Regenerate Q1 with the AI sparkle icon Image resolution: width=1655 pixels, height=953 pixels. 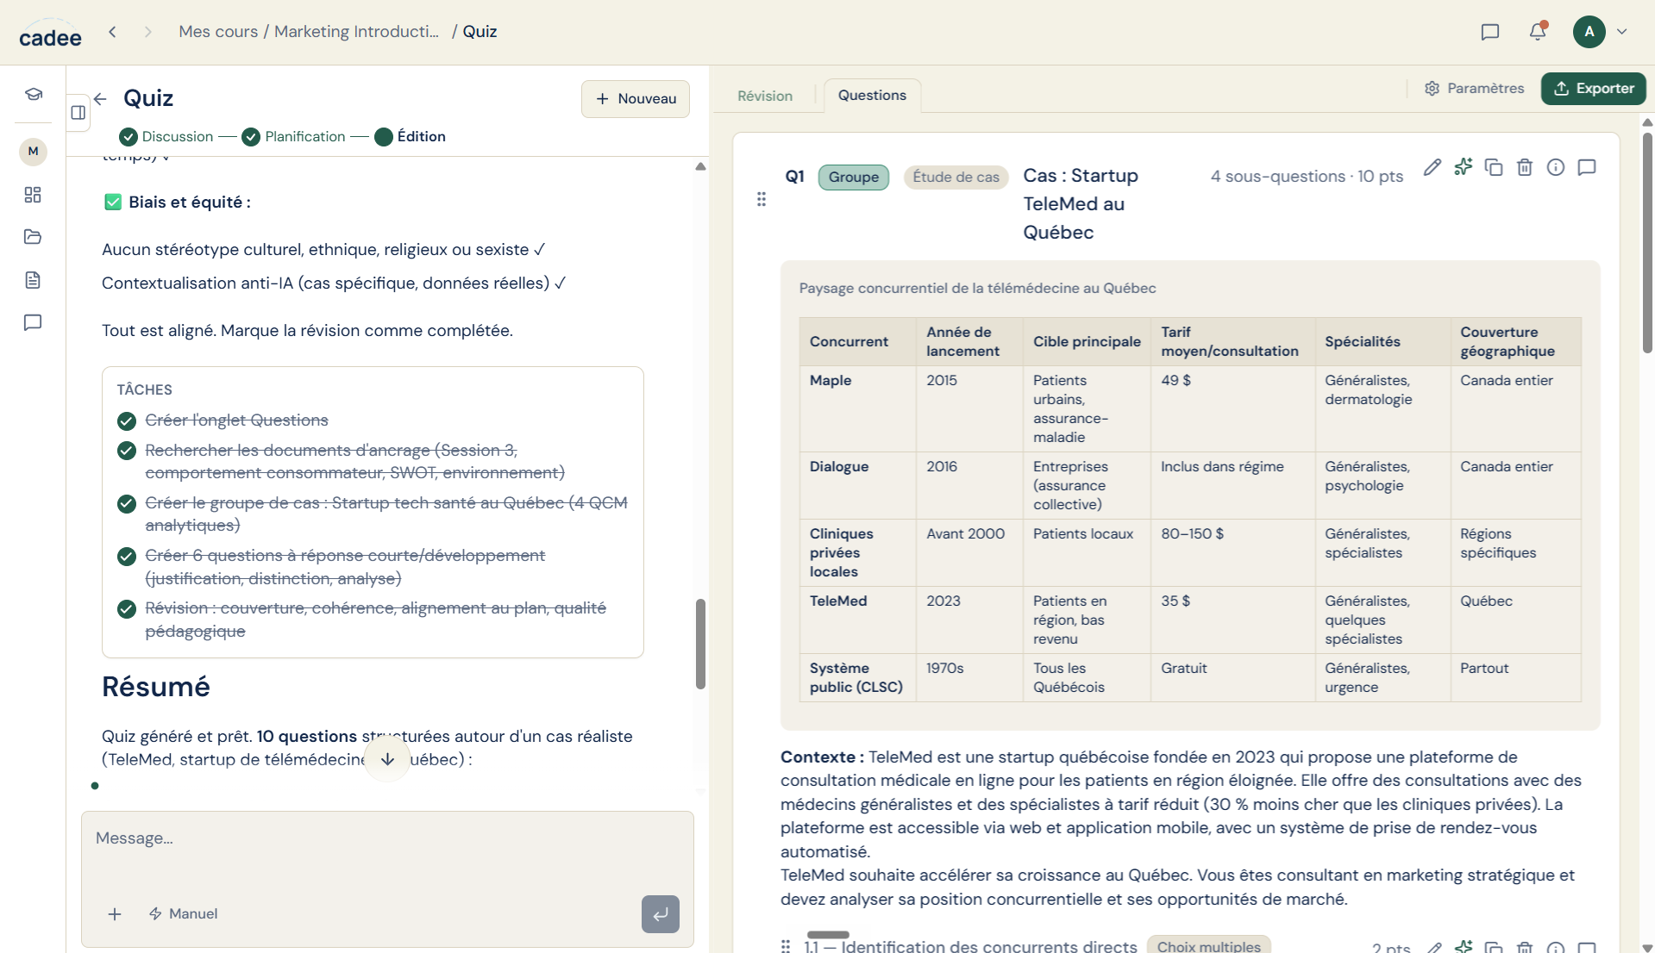[x=1463, y=167]
